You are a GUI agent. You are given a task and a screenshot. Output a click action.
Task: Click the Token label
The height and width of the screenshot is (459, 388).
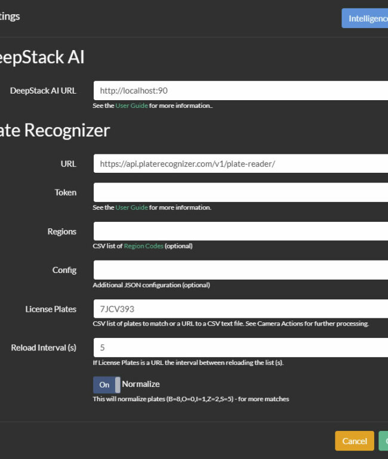[x=65, y=193]
